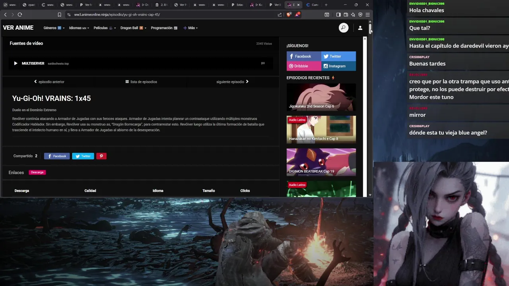
Task: Click the share icon in the address bar
Action: [280, 15]
